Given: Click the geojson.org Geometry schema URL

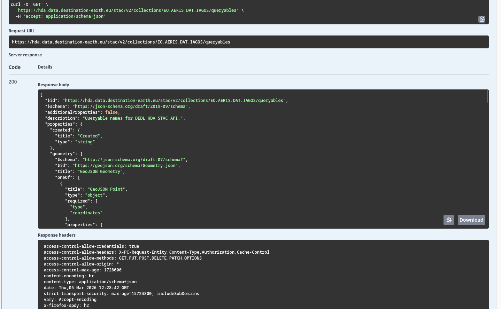Looking at the screenshot, I should (x=125, y=165).
